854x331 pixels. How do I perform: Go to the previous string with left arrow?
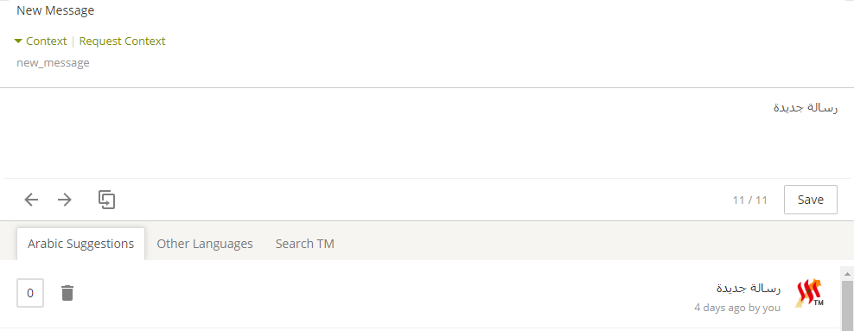pos(32,200)
